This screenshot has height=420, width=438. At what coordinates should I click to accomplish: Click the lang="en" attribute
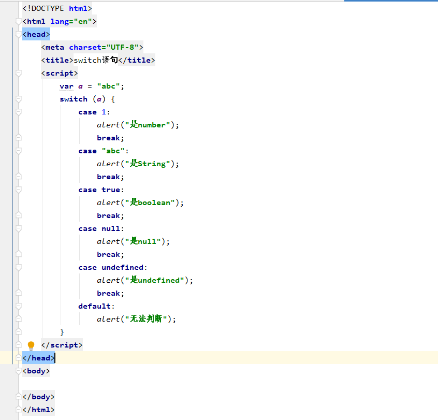[71, 22]
